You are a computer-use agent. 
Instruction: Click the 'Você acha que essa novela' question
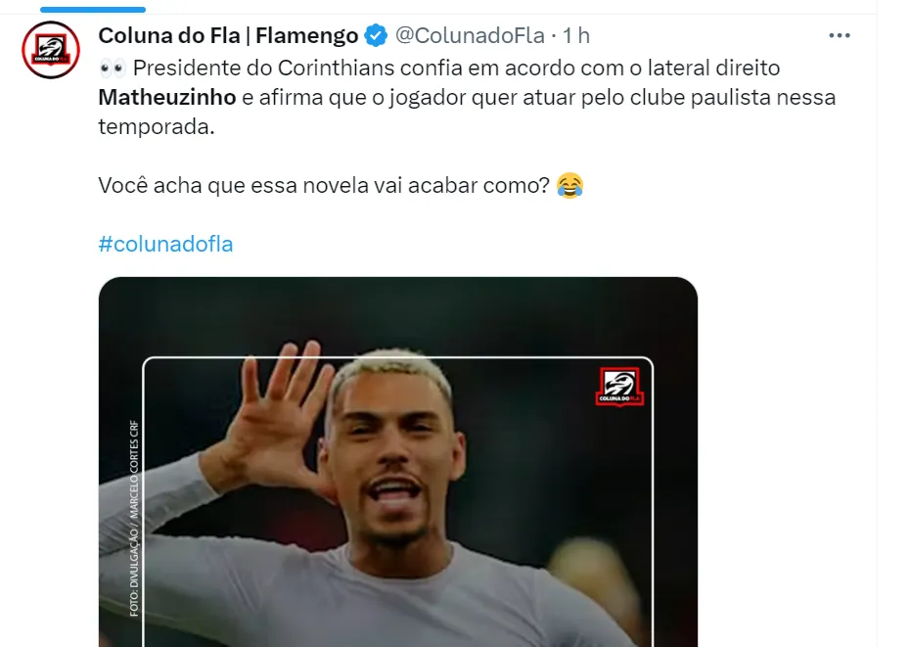[x=324, y=186]
